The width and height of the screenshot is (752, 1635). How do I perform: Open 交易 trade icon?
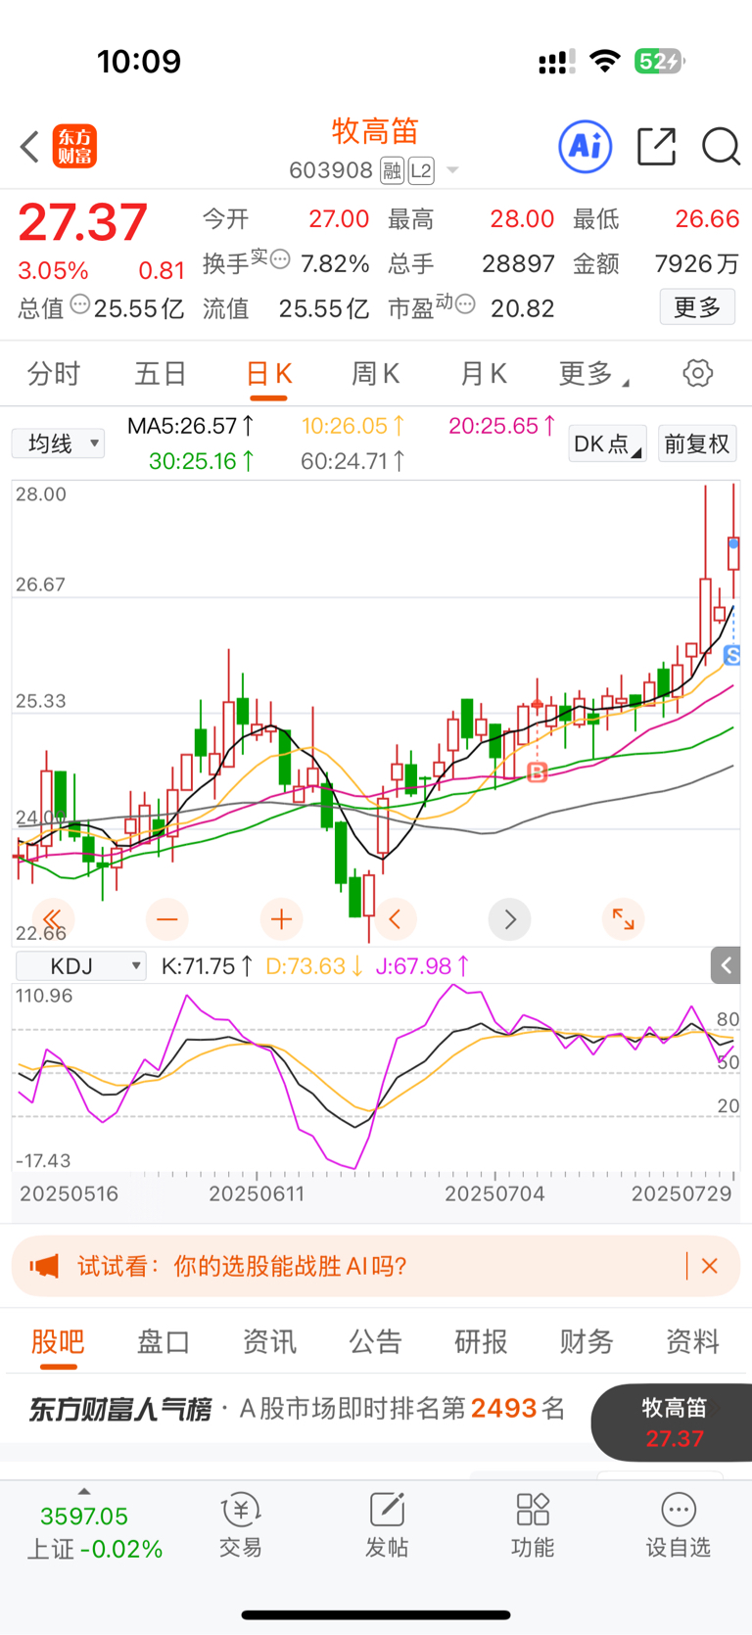pos(241,1525)
